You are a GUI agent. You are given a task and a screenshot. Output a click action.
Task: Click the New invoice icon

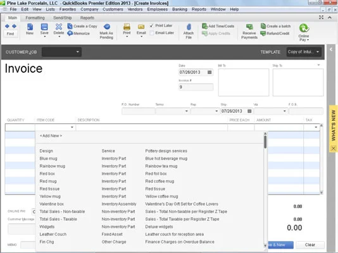(30, 27)
